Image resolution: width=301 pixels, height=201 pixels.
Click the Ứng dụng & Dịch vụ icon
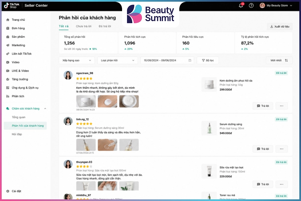(x=8, y=88)
